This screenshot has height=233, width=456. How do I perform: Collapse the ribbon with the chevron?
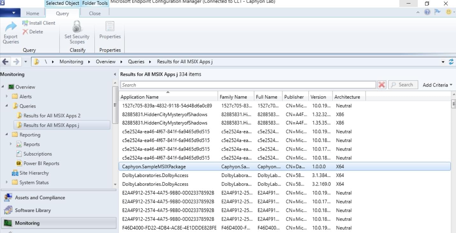[x=417, y=12]
